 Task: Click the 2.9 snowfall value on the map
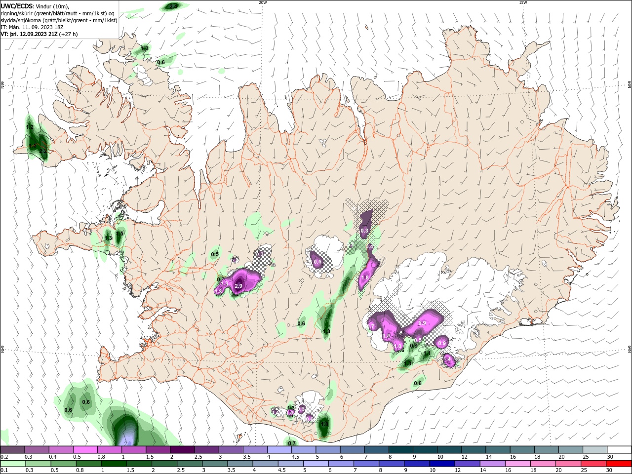[238, 286]
